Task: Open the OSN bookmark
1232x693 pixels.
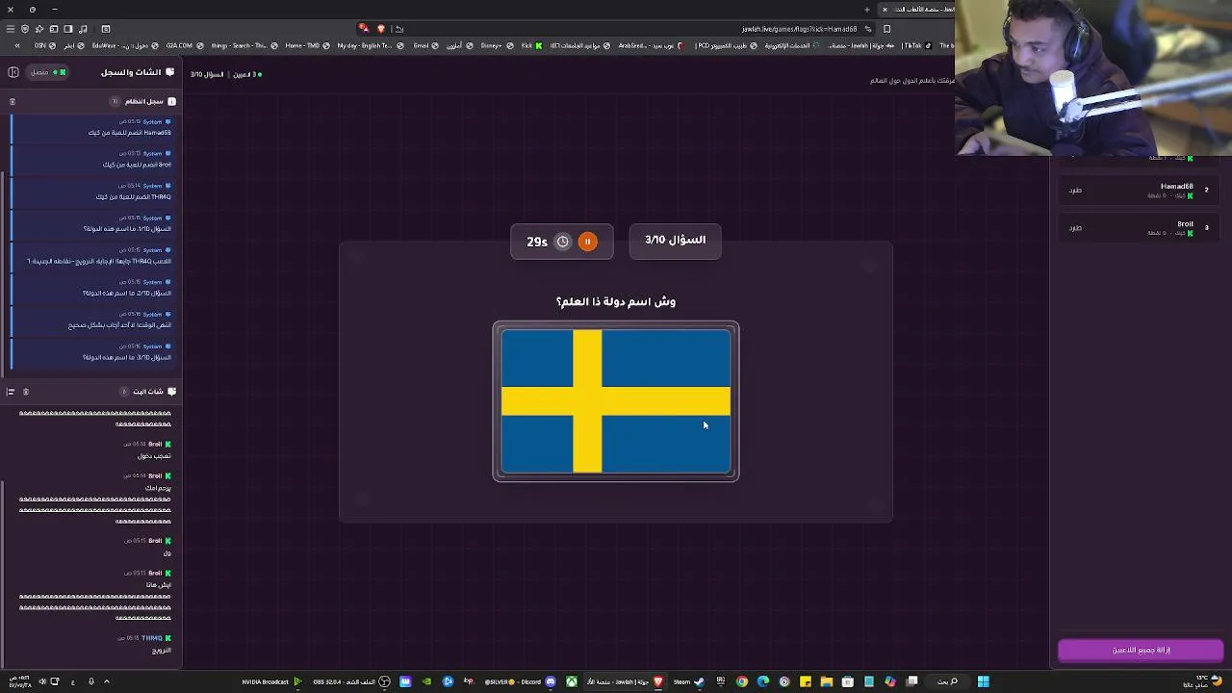Action: 43,45
